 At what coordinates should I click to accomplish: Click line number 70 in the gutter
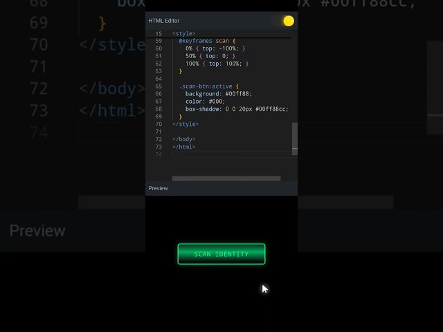tap(159, 124)
